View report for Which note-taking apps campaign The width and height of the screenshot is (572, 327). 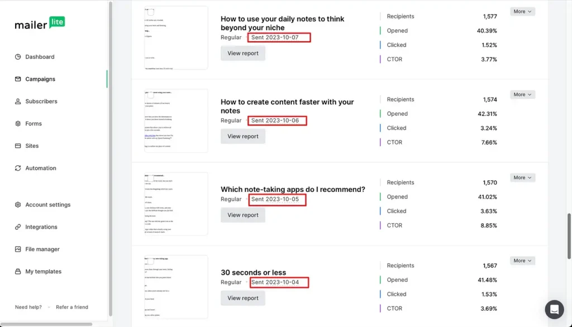click(x=243, y=215)
